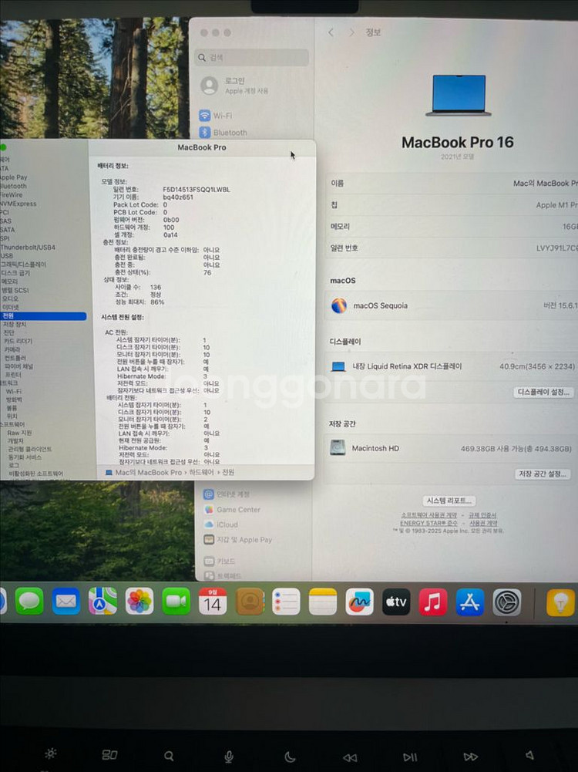Go back with the left chevron in 정보
578x772 pixels.
click(x=331, y=32)
